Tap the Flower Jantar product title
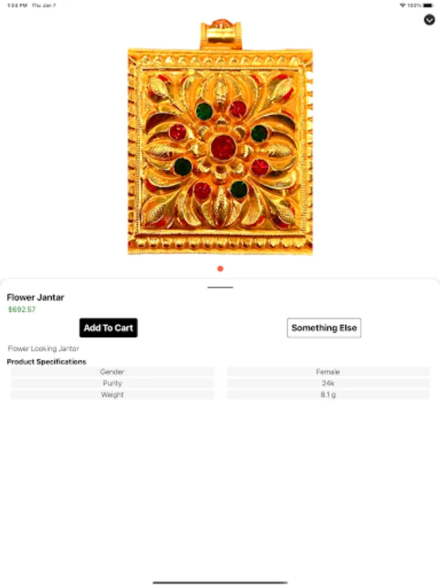The width and height of the screenshot is (440, 587). (x=36, y=297)
